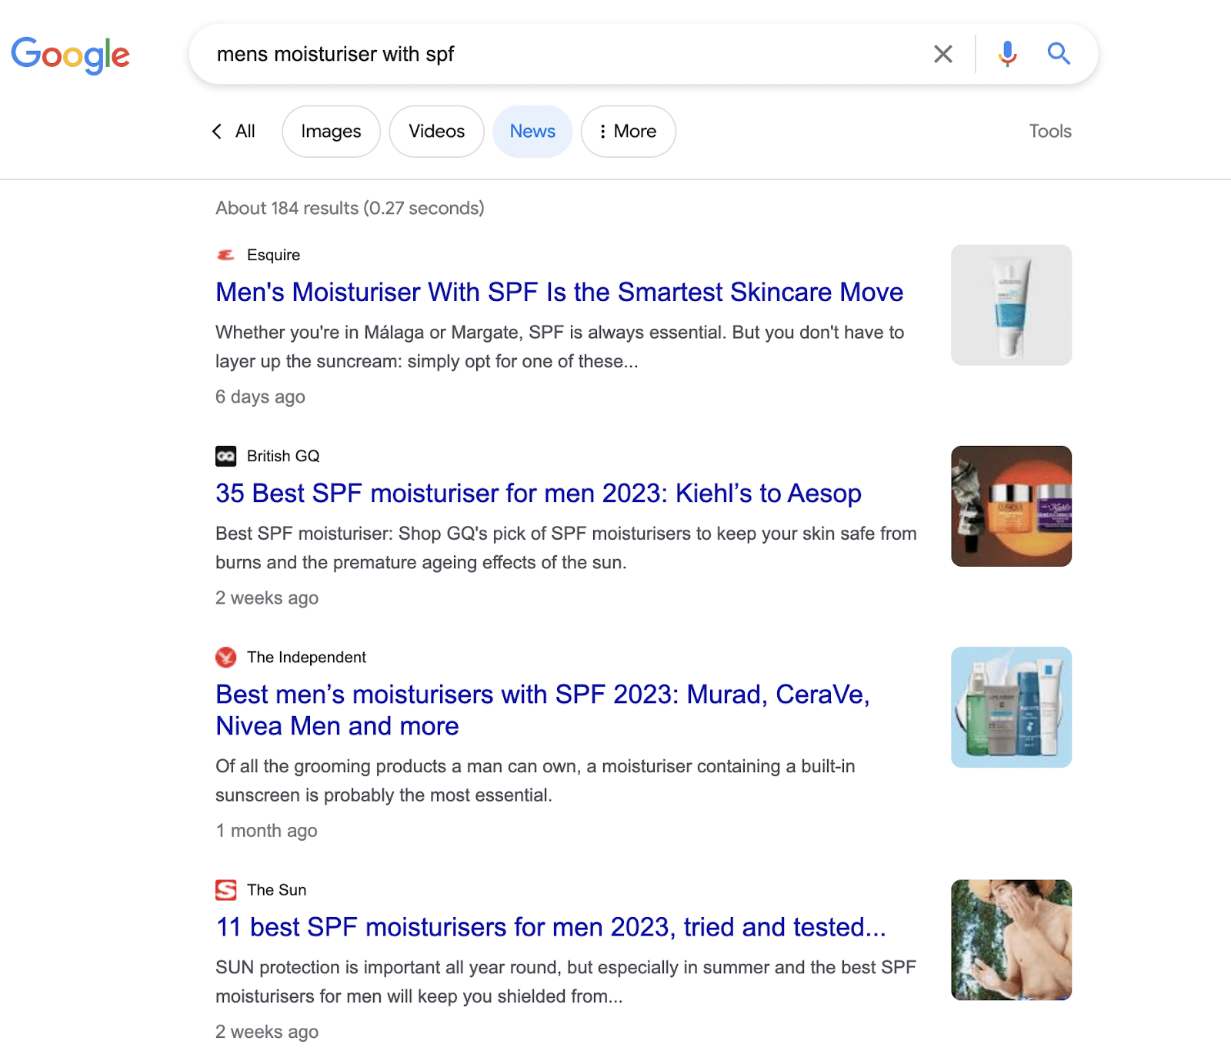Activate voice search with the microphone icon
The width and height of the screenshot is (1231, 1061).
(1006, 54)
